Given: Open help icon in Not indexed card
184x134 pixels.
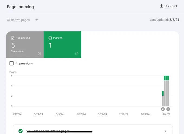Looking at the screenshot, I should 39,54.
